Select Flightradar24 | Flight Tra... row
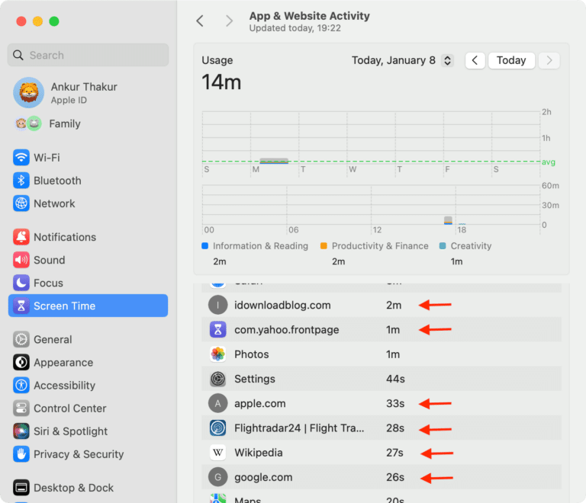 click(382, 428)
